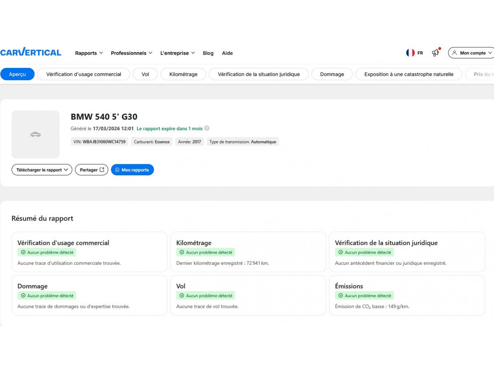Click the Partager share button
Screen dimensions: 494x370
pyautogui.click(x=91, y=170)
